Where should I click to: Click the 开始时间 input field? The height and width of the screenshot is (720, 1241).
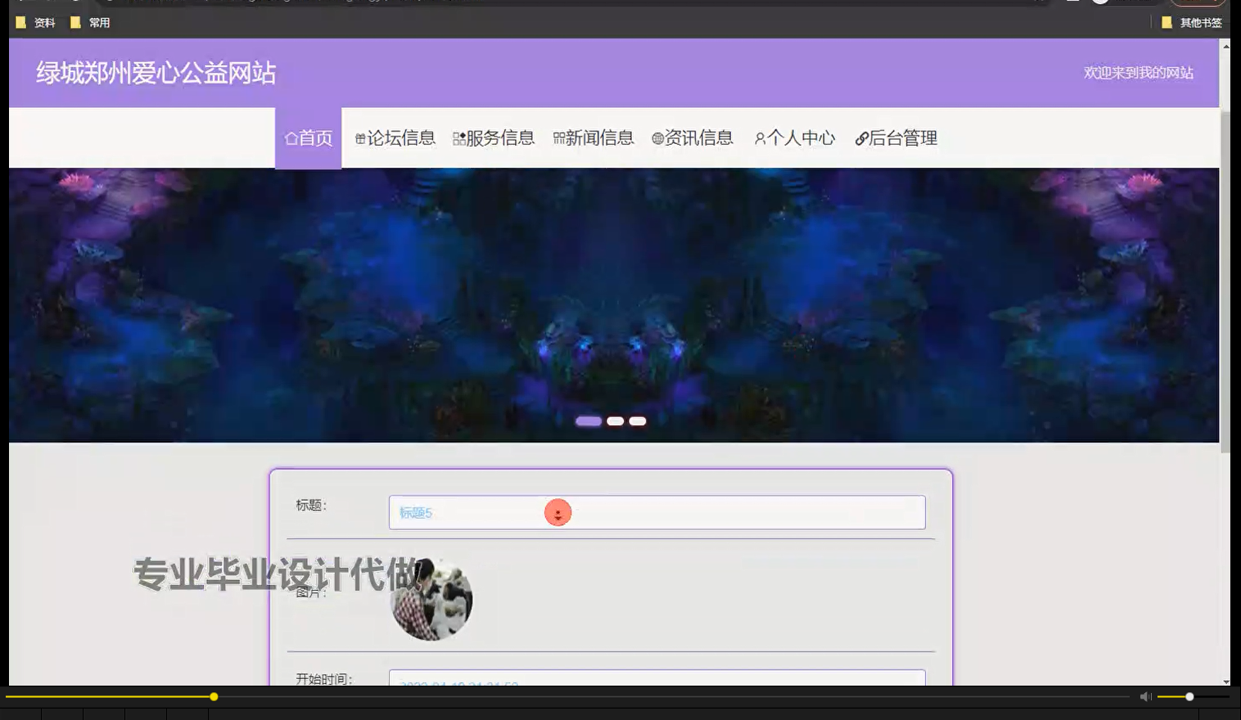657,677
